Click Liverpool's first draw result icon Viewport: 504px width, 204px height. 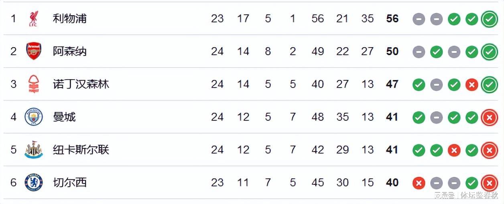pos(419,19)
